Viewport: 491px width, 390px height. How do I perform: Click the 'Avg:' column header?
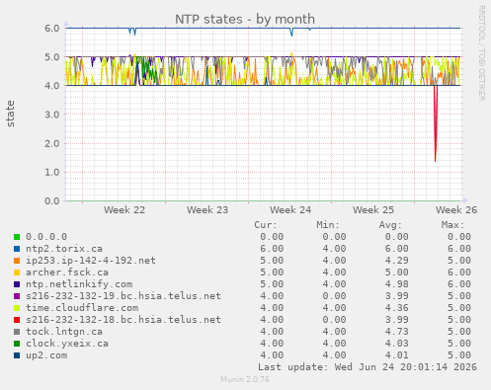pos(390,225)
